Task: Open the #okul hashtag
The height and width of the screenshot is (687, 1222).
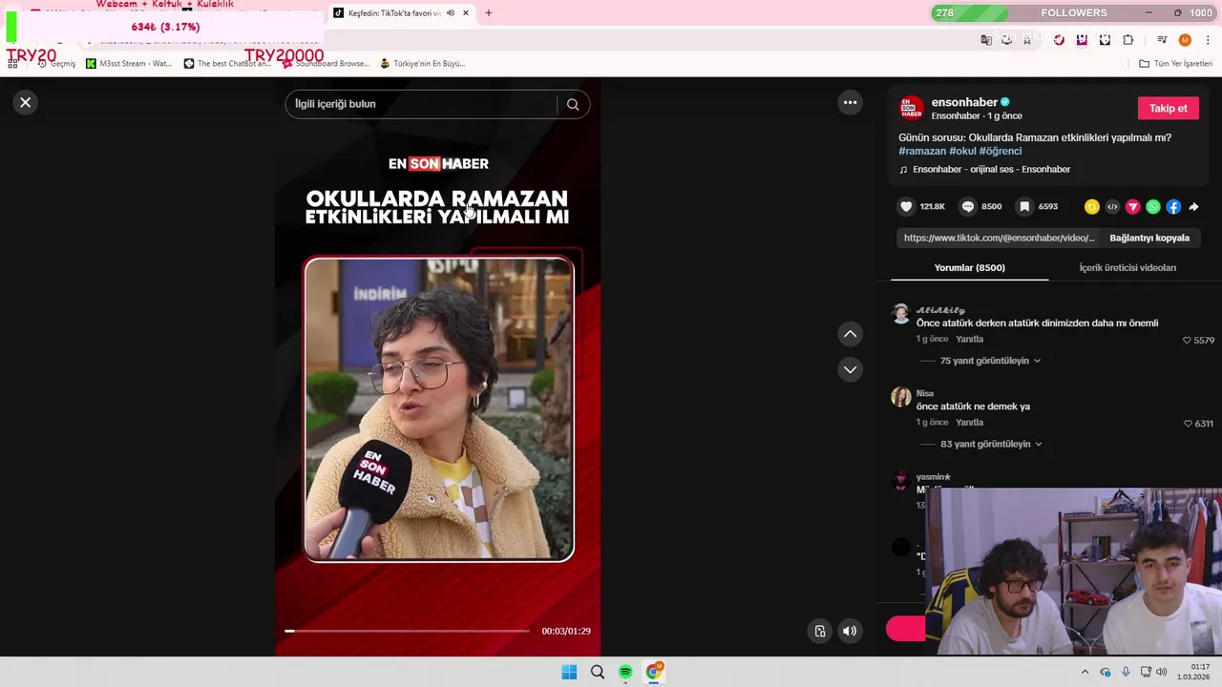Action: pyautogui.click(x=962, y=151)
